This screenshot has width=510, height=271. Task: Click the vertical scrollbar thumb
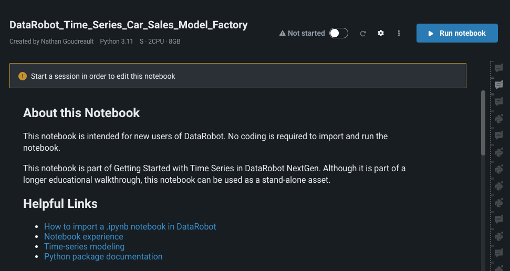(483, 123)
